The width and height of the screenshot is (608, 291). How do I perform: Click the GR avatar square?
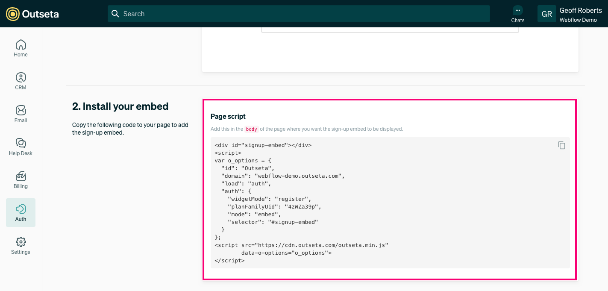click(x=547, y=14)
